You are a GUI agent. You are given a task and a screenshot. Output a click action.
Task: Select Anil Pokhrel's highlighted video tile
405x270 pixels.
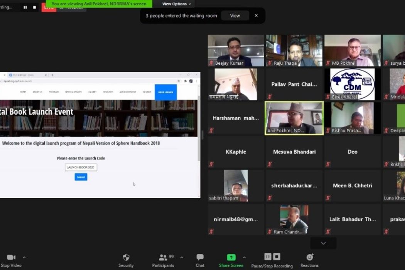click(x=294, y=118)
